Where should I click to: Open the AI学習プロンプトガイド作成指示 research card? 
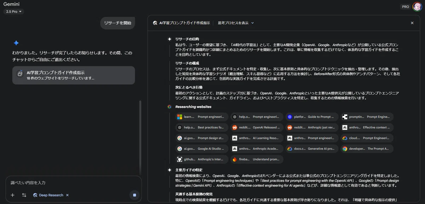click(x=74, y=75)
